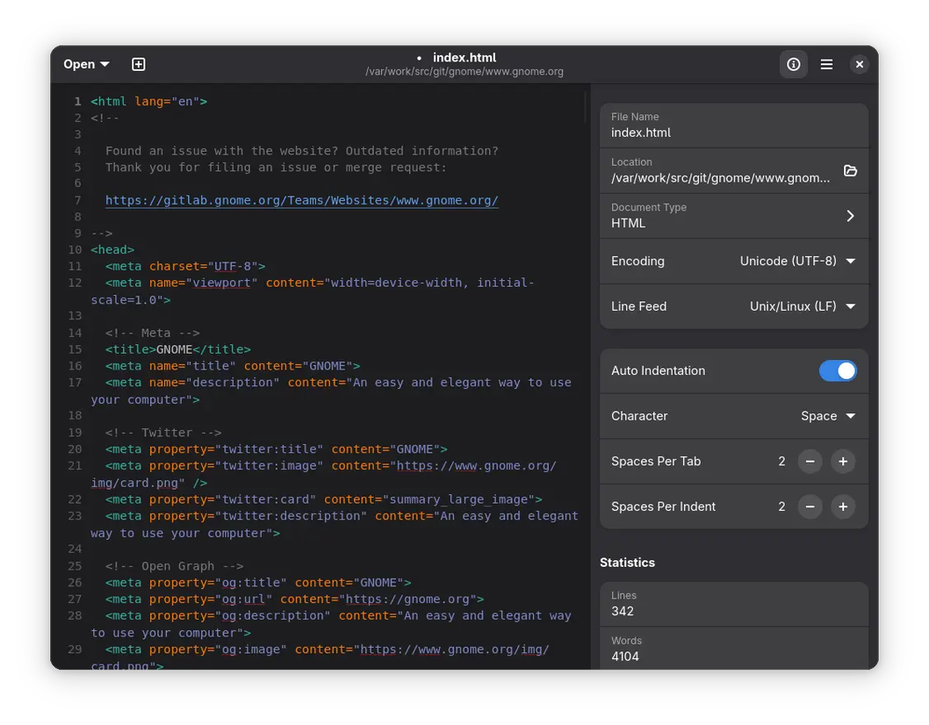Screen dimensions: 929x725
Task: Close the text editor window
Action: (x=860, y=64)
